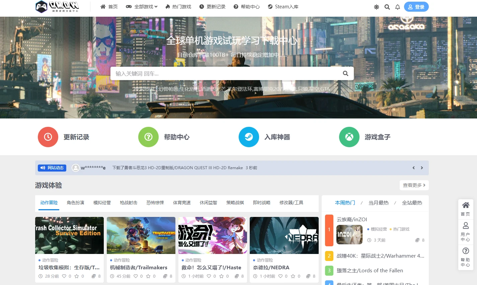
Task: Open 机械制造者/Trailmakers title link
Action: click(x=139, y=267)
